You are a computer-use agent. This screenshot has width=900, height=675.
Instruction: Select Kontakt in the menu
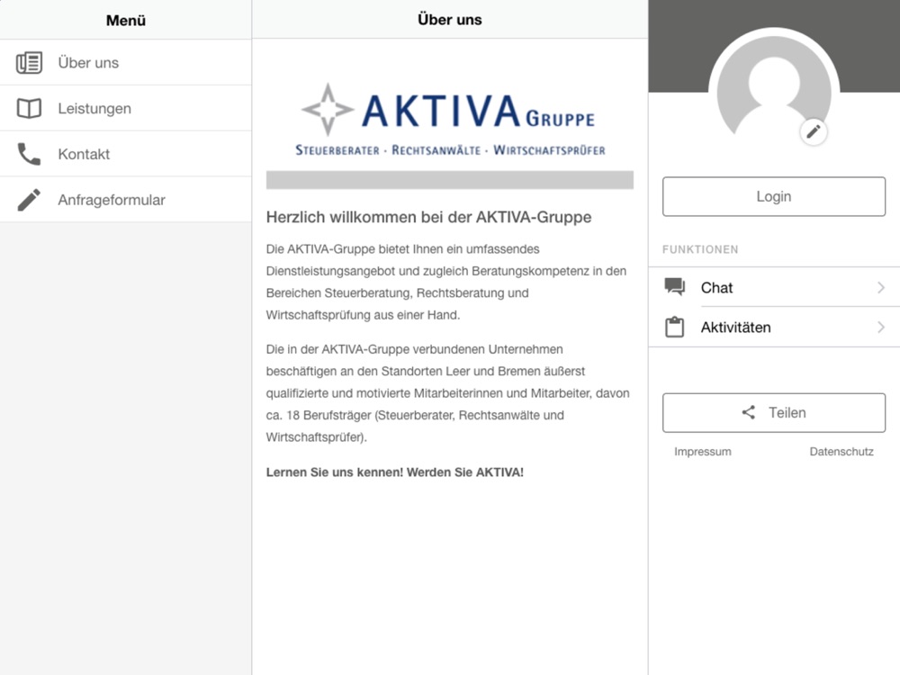click(126, 154)
